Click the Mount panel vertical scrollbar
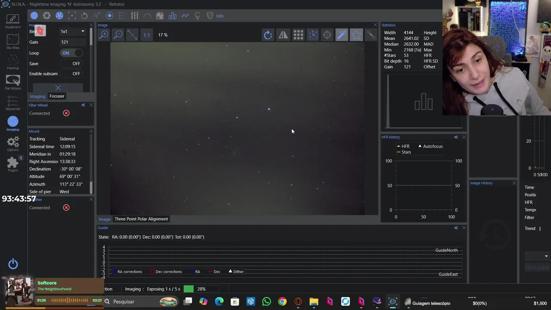Viewport: 551px width, 310px height. [x=91, y=164]
